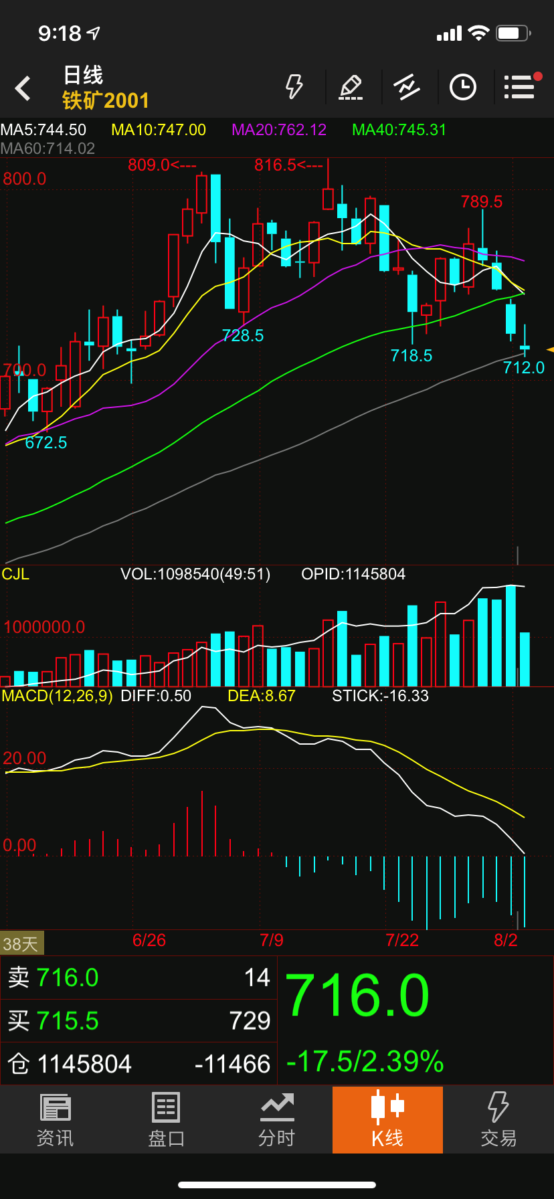
Task: Tap the 铁矿2001 contract title
Action: [x=106, y=100]
